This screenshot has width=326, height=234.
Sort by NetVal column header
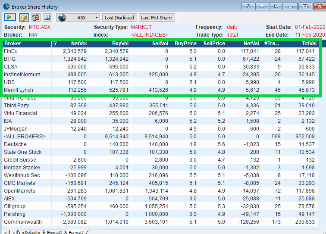(244, 44)
